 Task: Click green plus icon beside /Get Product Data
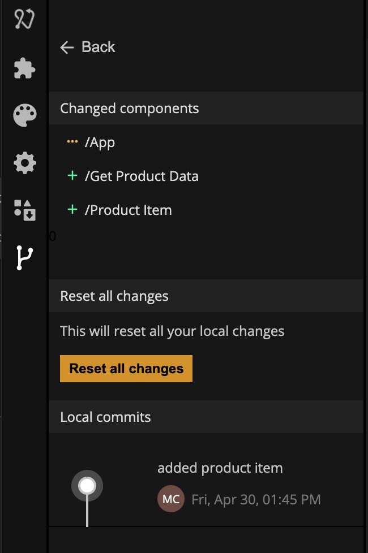[72, 175]
